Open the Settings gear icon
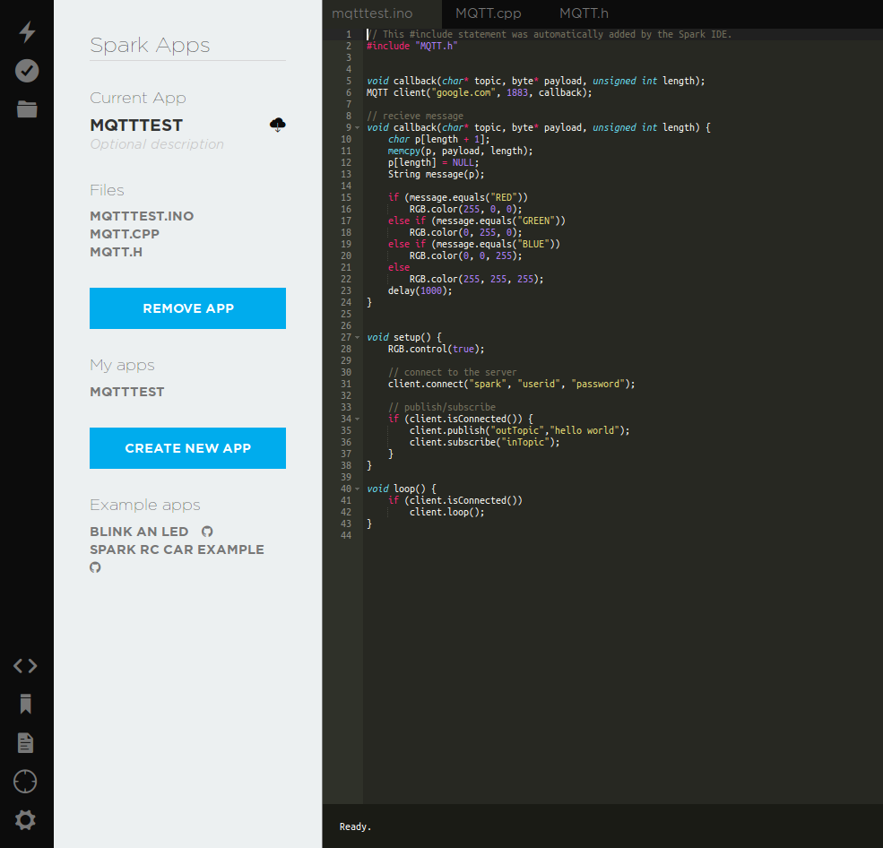Image resolution: width=883 pixels, height=848 pixels. [x=25, y=820]
